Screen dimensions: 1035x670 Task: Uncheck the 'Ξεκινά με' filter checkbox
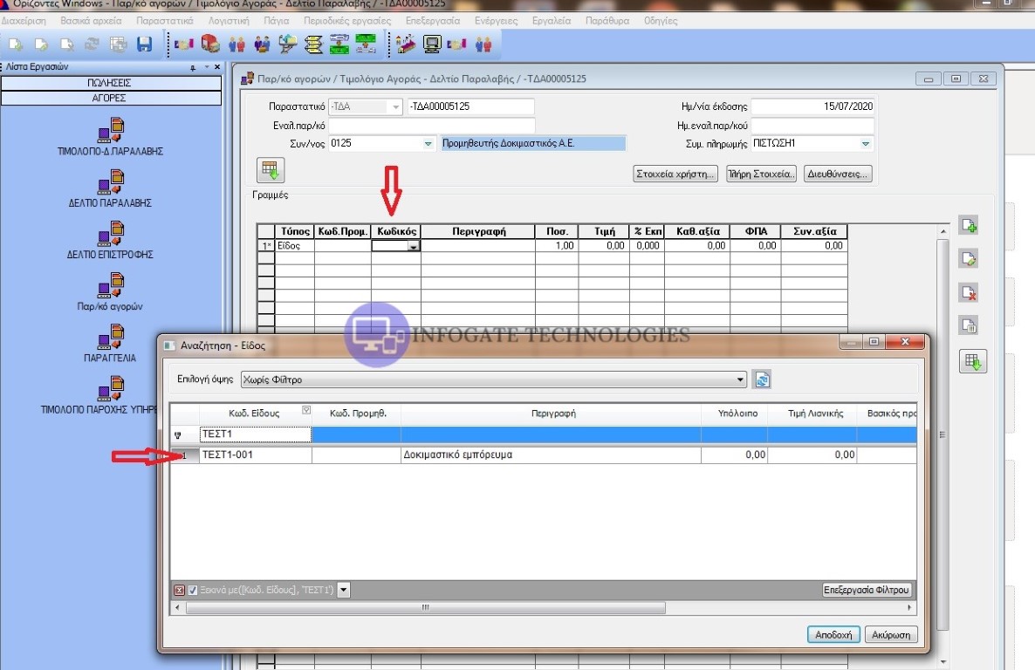pyautogui.click(x=193, y=591)
